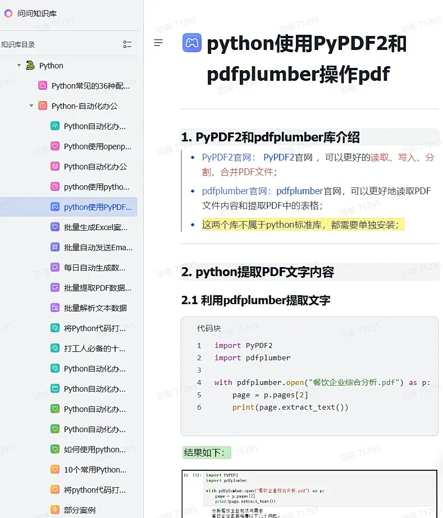Image resolution: width=443 pixels, height=518 pixels.
Task: Open the Jupyter result screenshot image
Action: pyautogui.click(x=309, y=493)
